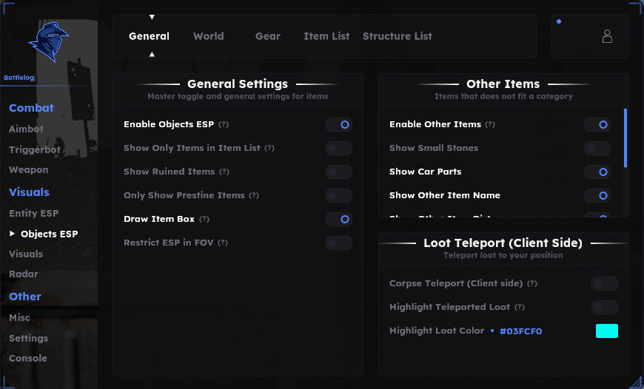Click the cyan Highlight Loot Color swatch

pos(607,331)
